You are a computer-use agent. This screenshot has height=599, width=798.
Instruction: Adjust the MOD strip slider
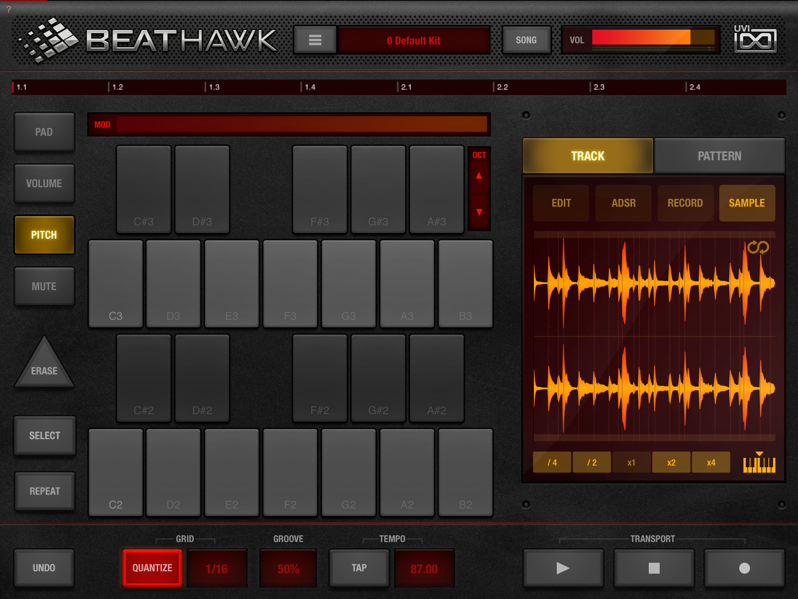(302, 124)
